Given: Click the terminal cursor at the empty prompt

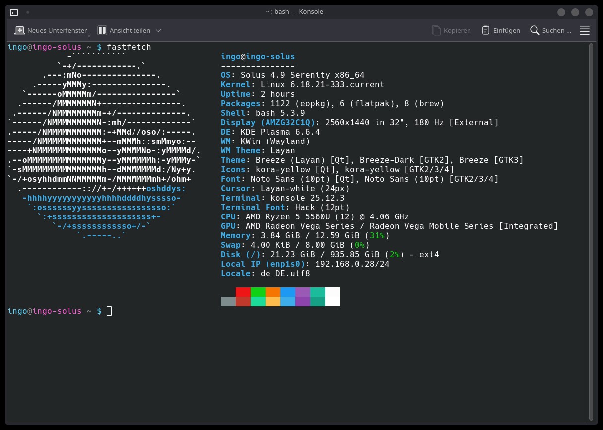Looking at the screenshot, I should click(x=109, y=311).
